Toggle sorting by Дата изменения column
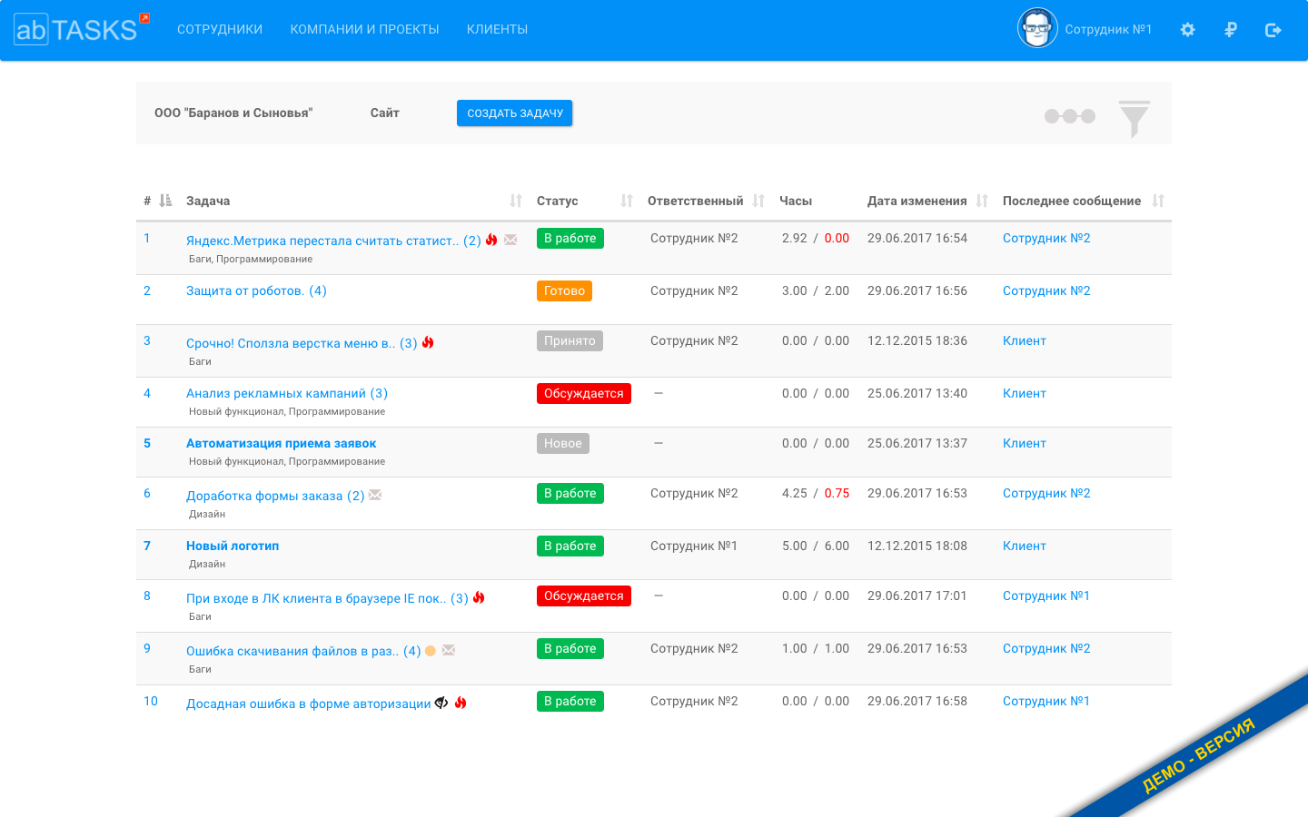The height and width of the screenshot is (817, 1308). [982, 200]
